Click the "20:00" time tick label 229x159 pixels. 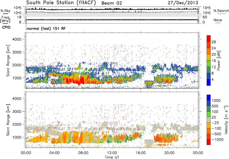pyautogui.click(x=169, y=153)
